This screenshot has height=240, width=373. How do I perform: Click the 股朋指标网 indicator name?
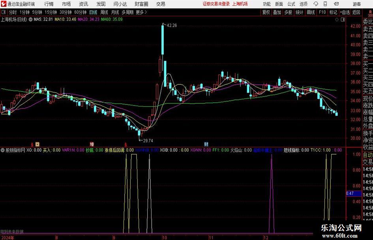(x=15, y=150)
